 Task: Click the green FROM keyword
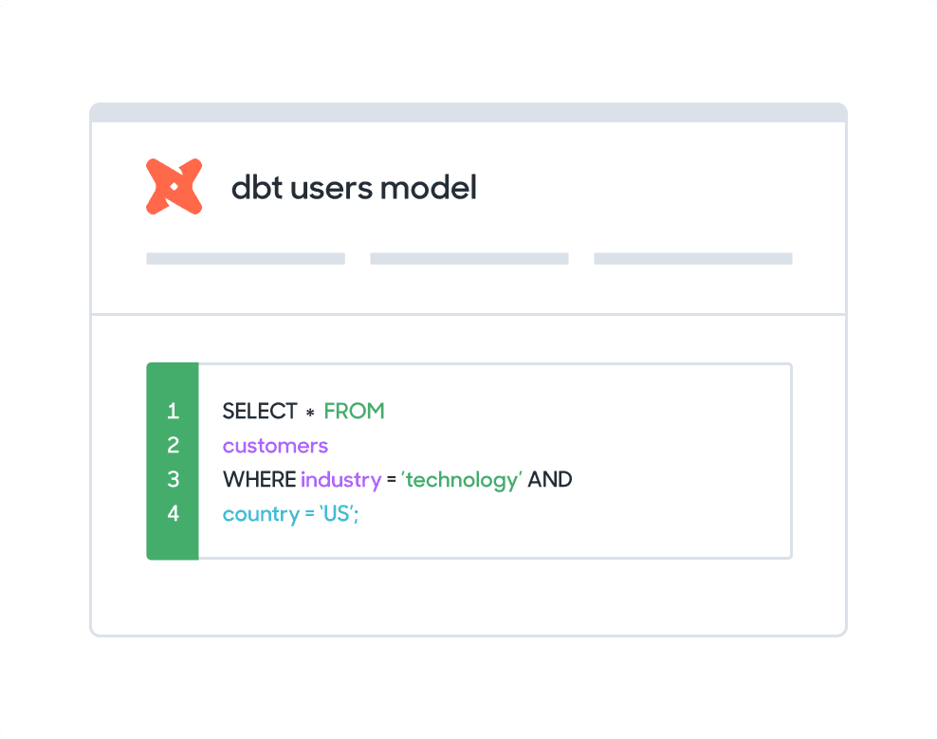coord(354,411)
